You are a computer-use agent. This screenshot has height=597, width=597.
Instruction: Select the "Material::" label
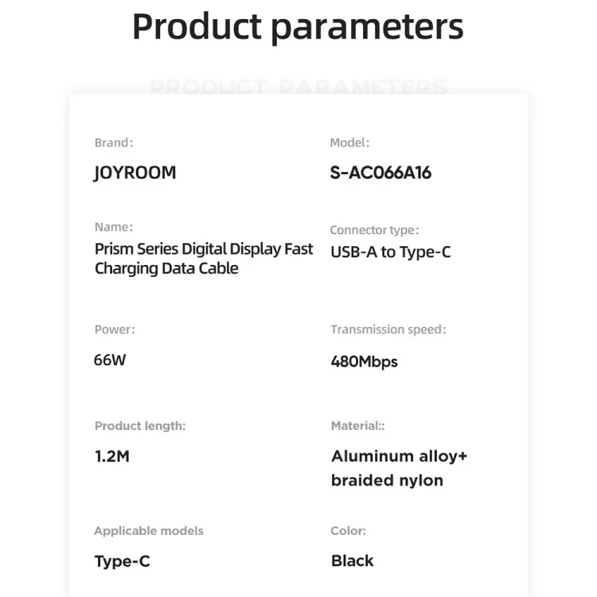click(x=357, y=426)
